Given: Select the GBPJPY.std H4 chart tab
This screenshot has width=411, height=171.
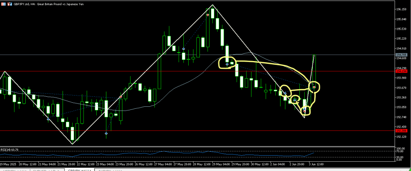Looking at the screenshot, I should pyautogui.click(x=78, y=169).
